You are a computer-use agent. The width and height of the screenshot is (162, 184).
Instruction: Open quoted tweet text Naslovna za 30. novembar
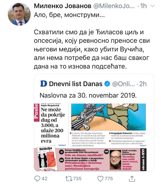coord(88,95)
